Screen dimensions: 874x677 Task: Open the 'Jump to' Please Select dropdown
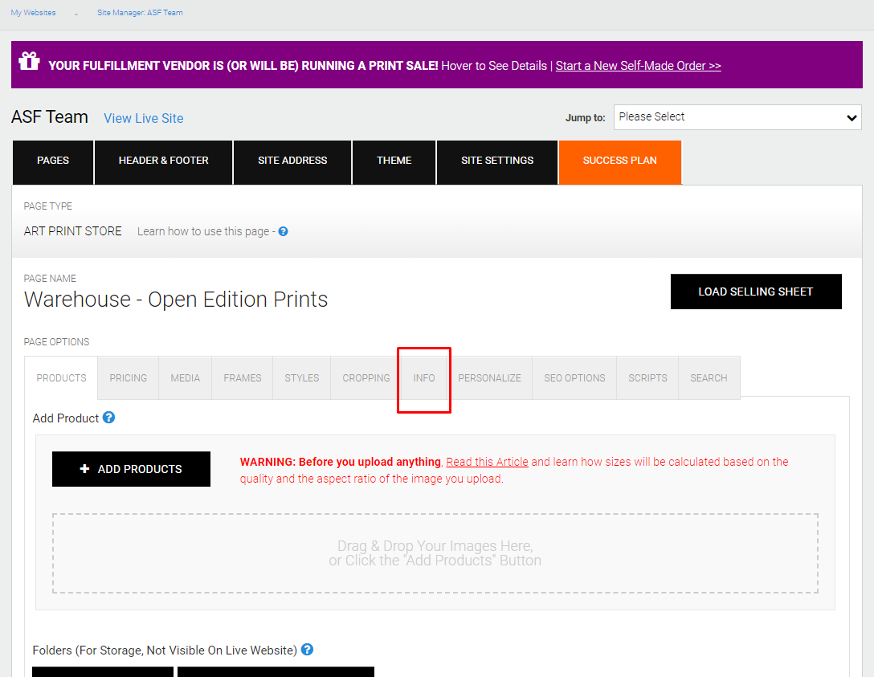click(x=737, y=117)
